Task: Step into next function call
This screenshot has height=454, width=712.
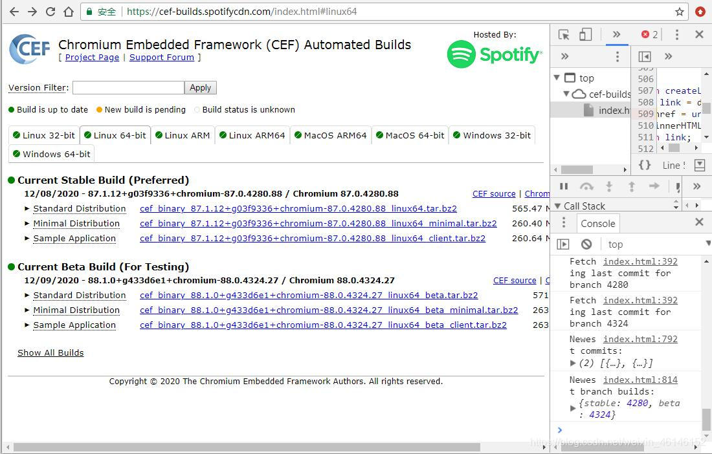Action: (x=609, y=186)
